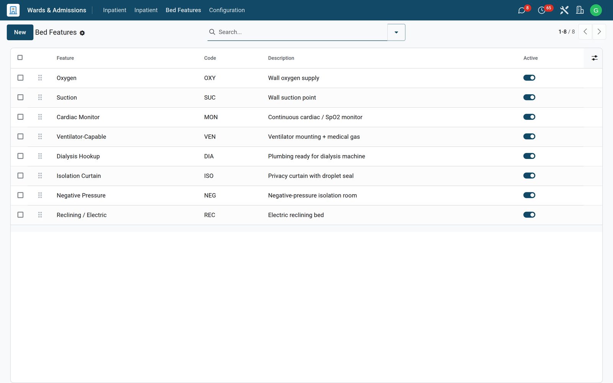The width and height of the screenshot is (613, 383).
Task: Select all rows with header checkbox
Action: coord(20,57)
